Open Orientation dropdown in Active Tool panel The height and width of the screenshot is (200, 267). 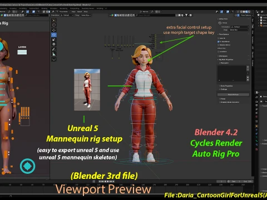pos(240,27)
